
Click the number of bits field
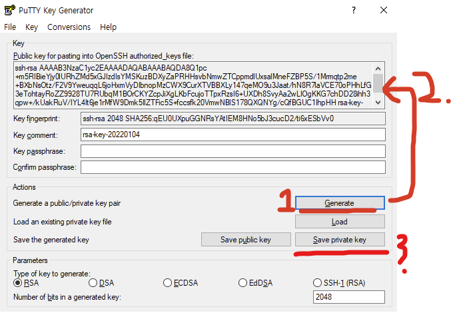point(349,297)
